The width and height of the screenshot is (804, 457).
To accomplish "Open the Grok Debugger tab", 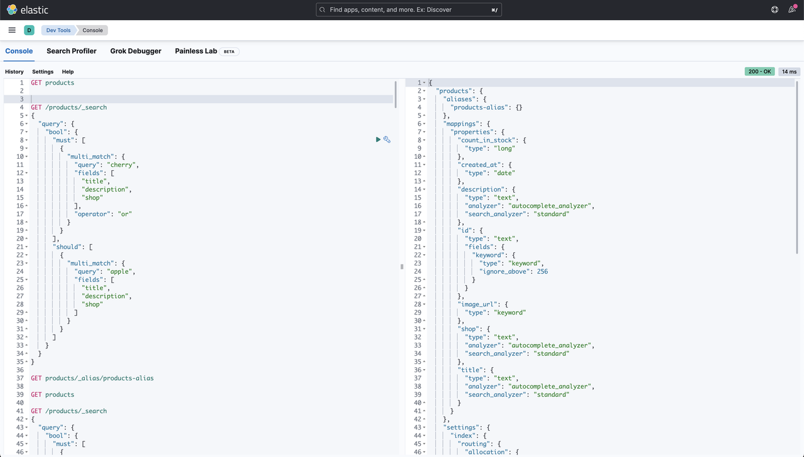I will tap(136, 51).
